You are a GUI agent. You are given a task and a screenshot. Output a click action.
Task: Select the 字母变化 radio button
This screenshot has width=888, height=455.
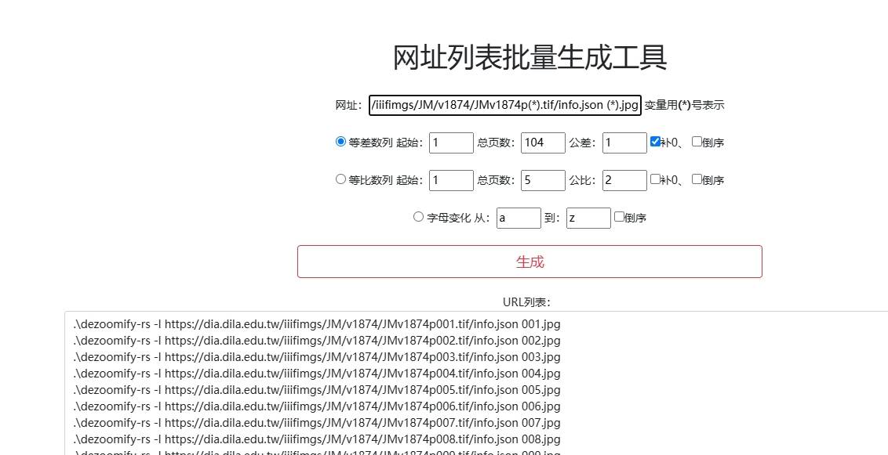[x=418, y=217]
